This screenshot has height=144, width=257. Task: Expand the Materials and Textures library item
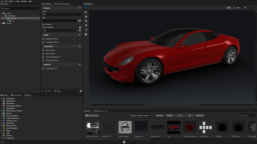click(x=2, y=111)
